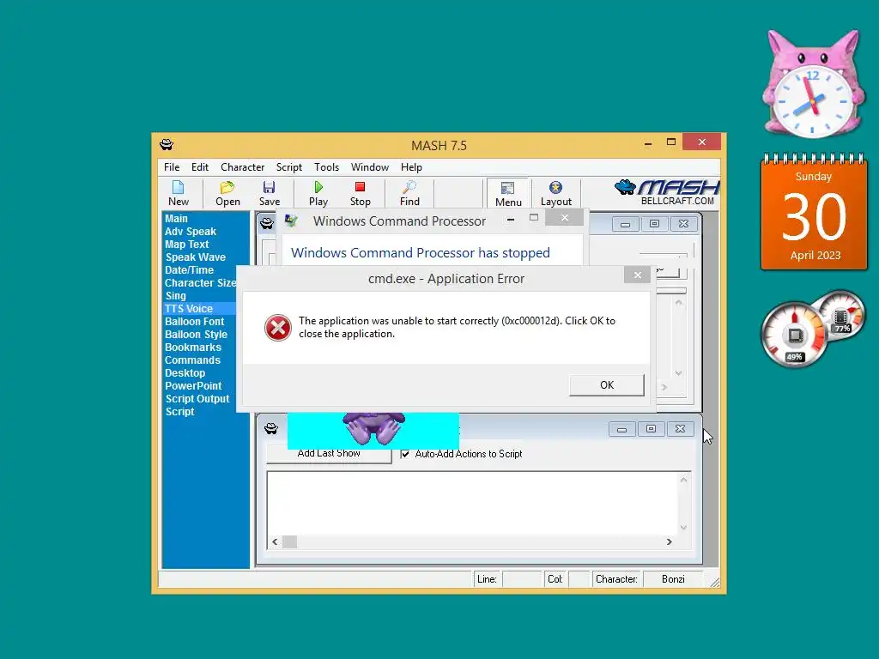Image resolution: width=879 pixels, height=659 pixels.
Task: Click OK on the Application Error dialog
Action: click(x=607, y=385)
